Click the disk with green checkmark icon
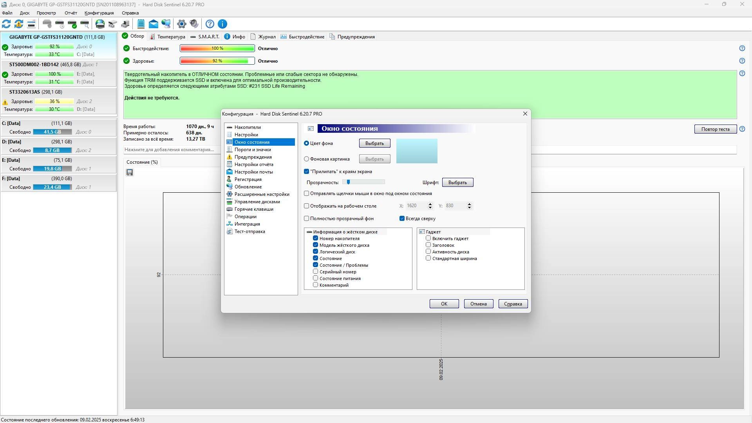This screenshot has width=752, height=423. click(72, 24)
